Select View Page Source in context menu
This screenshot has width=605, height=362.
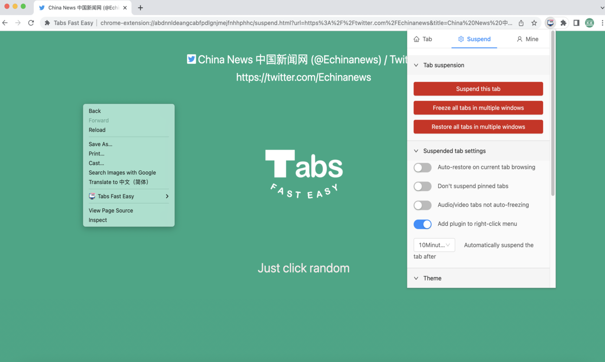click(129, 211)
